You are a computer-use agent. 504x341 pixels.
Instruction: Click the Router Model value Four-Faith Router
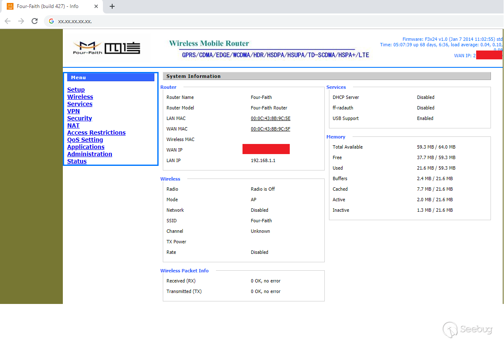click(x=269, y=108)
